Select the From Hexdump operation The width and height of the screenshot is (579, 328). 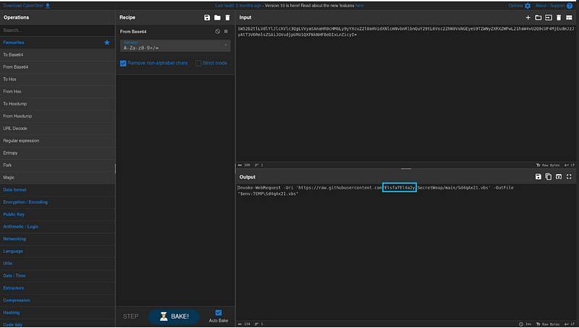click(58, 116)
